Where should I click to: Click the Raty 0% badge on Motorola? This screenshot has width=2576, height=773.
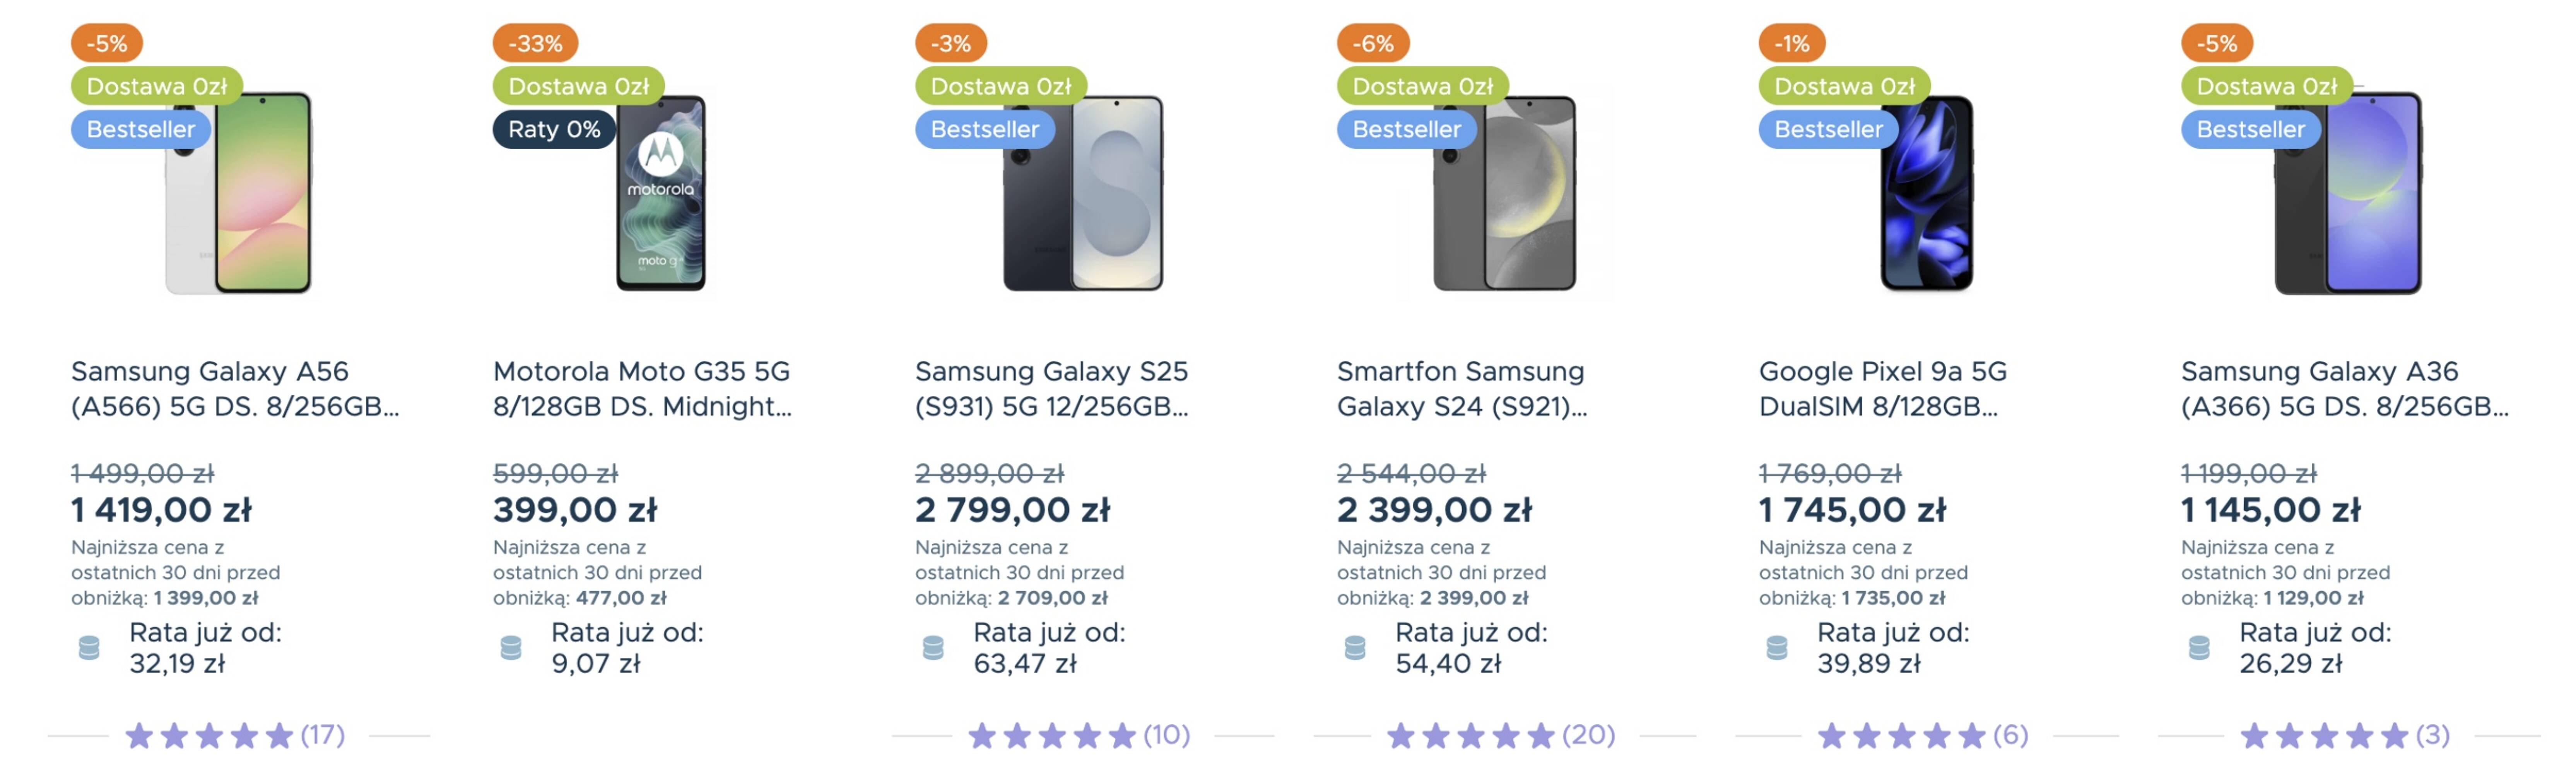coord(554,130)
